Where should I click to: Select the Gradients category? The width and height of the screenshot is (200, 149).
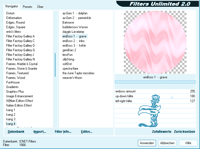click(x=12, y=87)
